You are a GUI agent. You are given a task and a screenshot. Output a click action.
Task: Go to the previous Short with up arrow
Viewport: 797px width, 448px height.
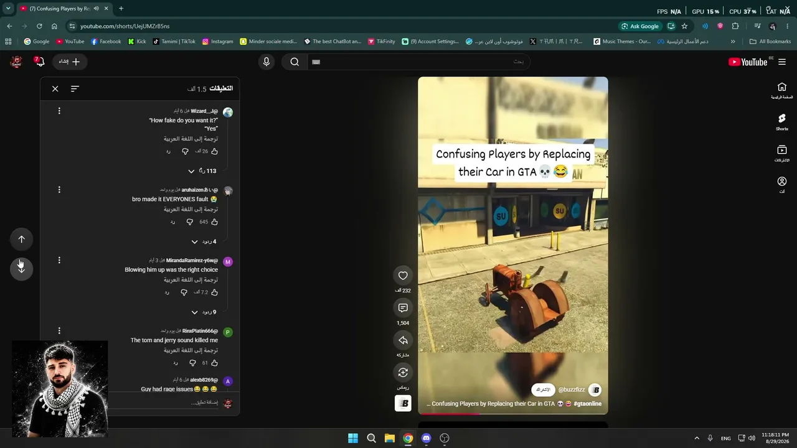[x=21, y=240]
